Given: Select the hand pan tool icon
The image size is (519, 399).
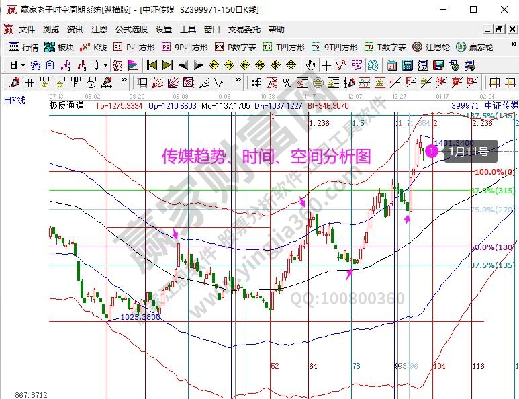Looking at the screenshot, I should [x=311, y=65].
